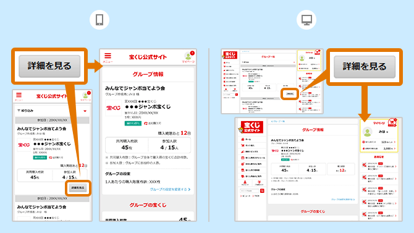Open the グループの設定を変更する link on the mobile screen
Image resolution: width=414 pixels, height=233 pixels.
pos(170,189)
